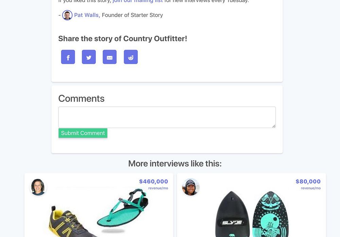Open the interview with the green sandal image

[123, 208]
